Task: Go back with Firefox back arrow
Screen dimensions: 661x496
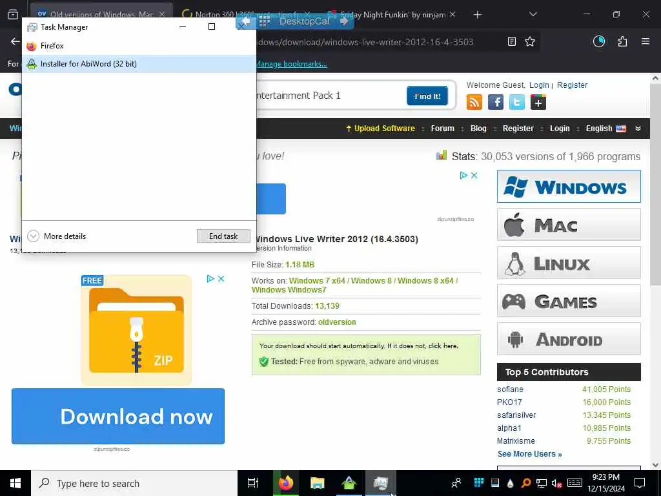Action: pos(15,41)
